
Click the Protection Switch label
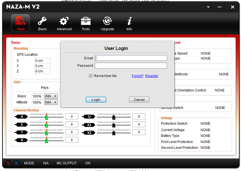coord(174,123)
